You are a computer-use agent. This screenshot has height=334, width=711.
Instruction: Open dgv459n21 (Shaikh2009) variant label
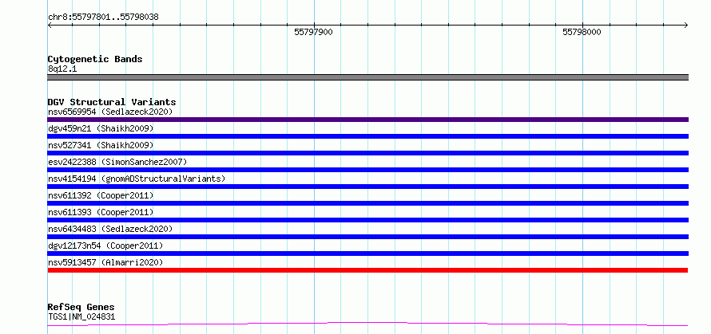pos(101,128)
